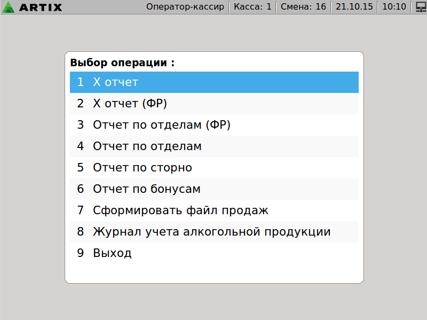This screenshot has height=320, width=427.
Task: Select Отчет по бонусам option
Action: 213,189
